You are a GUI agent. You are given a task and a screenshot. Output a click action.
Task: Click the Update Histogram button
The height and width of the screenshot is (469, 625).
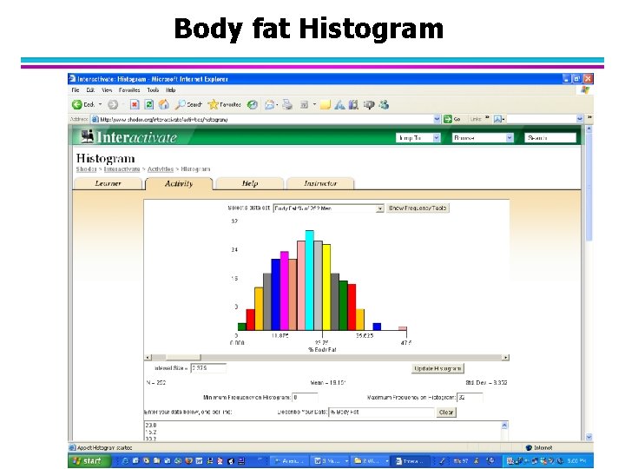437,368
